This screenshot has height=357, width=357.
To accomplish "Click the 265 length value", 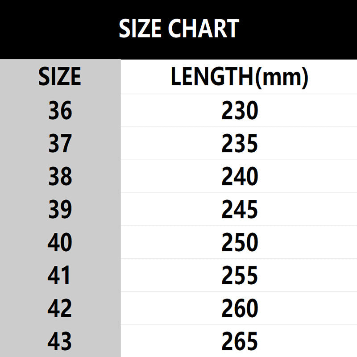I will click(240, 341).
